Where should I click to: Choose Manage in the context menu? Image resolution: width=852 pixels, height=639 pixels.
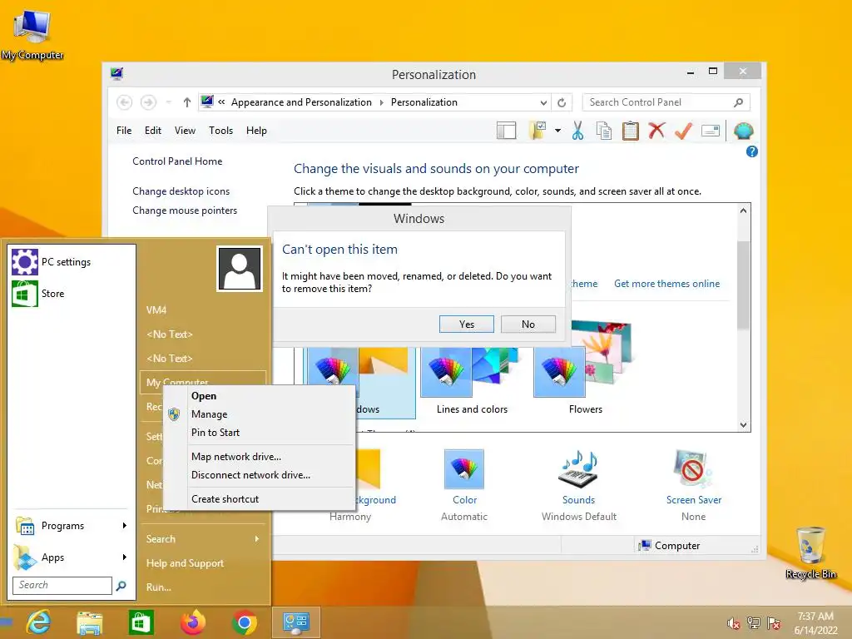(260, 414)
